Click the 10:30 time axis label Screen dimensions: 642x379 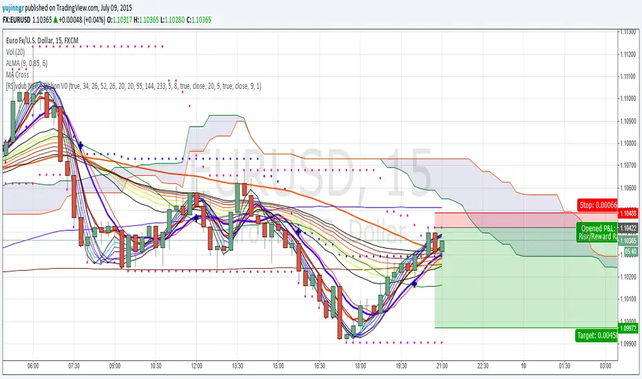(156, 365)
